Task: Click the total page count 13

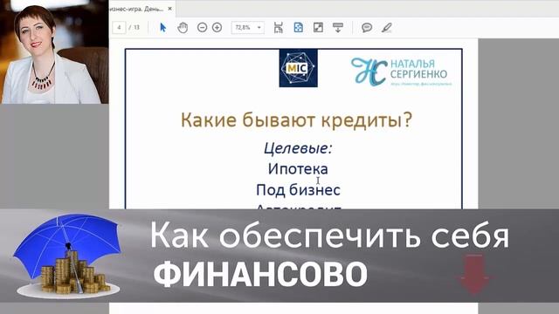Action: (x=136, y=27)
